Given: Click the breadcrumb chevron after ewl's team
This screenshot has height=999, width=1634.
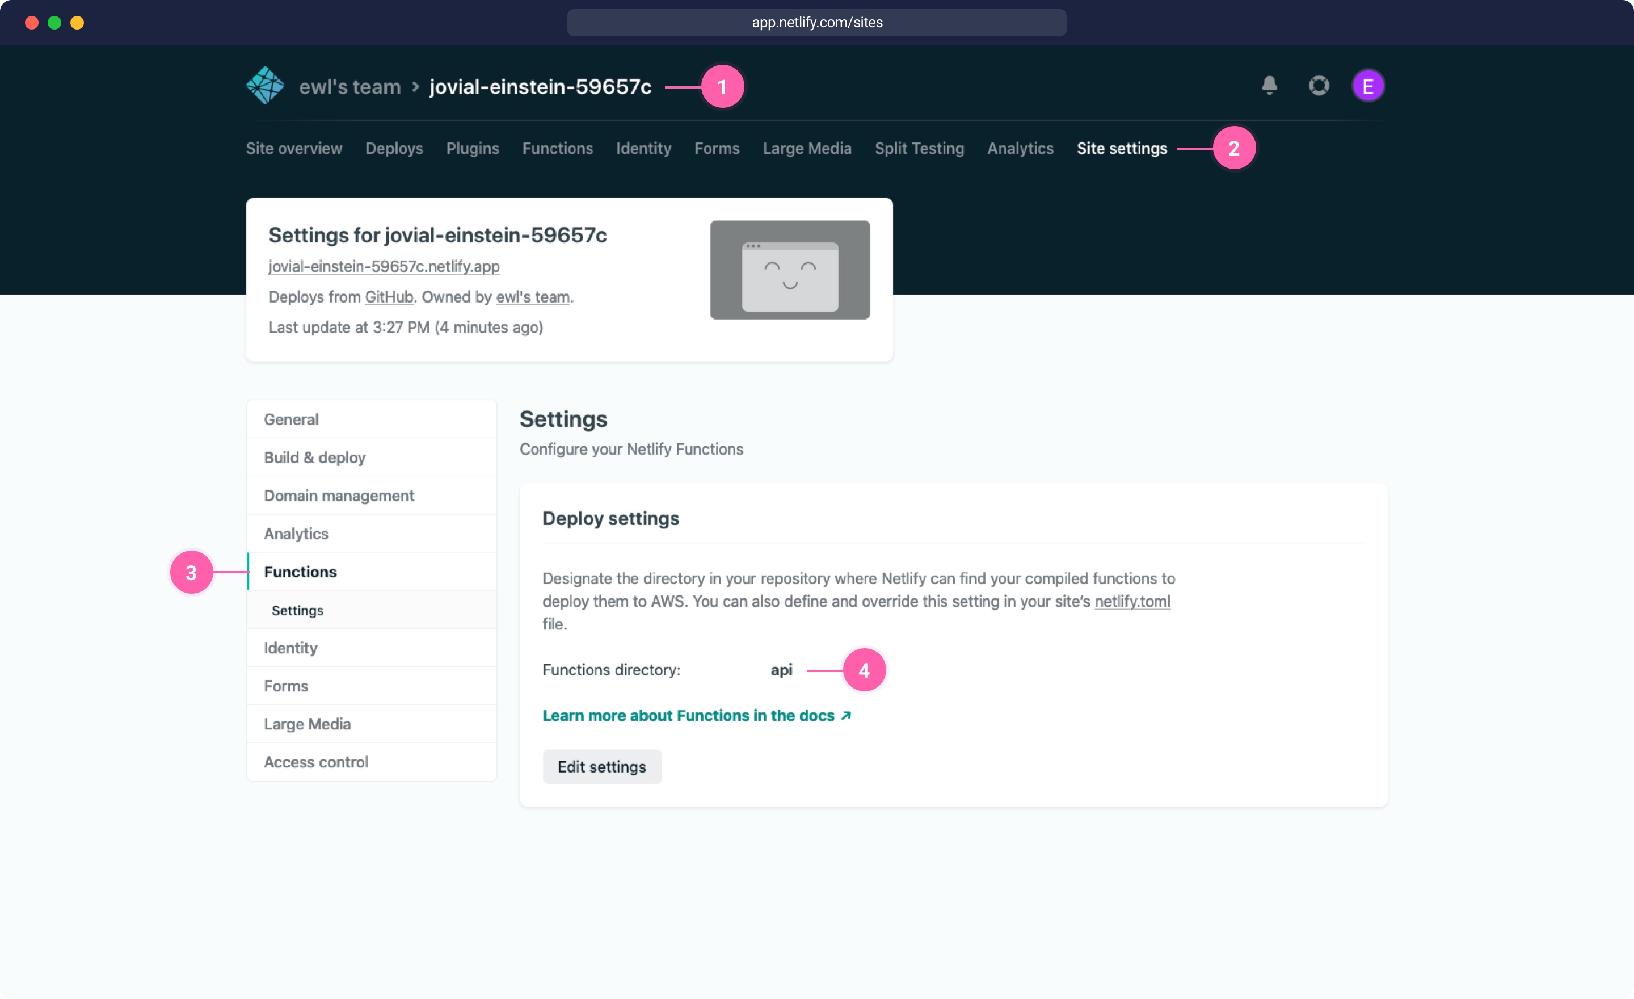Looking at the screenshot, I should (x=415, y=87).
